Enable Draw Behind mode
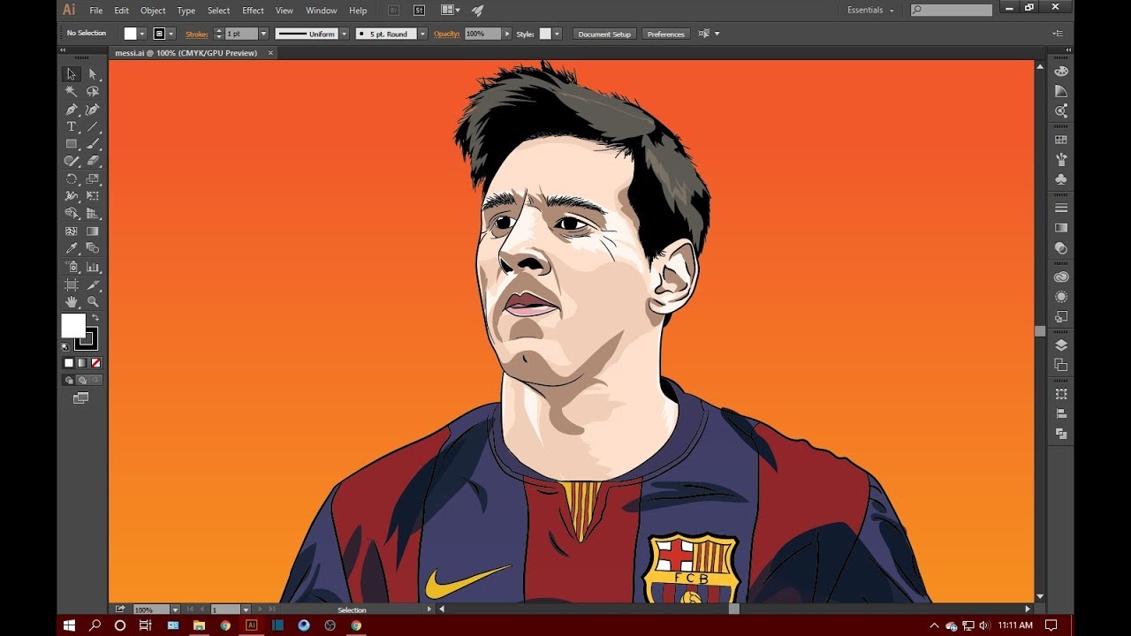The image size is (1131, 636). tap(82, 381)
